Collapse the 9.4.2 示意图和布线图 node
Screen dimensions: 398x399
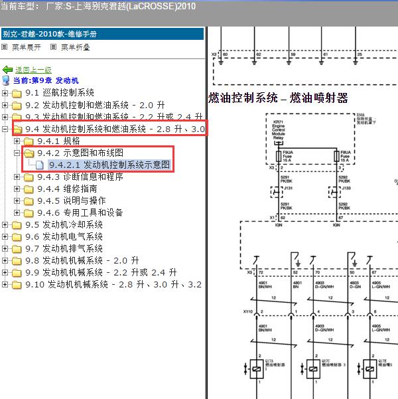17,153
